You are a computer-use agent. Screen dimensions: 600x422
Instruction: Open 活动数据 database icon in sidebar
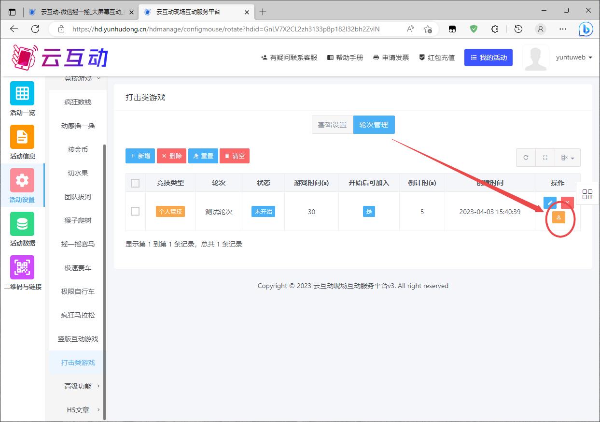[22, 224]
